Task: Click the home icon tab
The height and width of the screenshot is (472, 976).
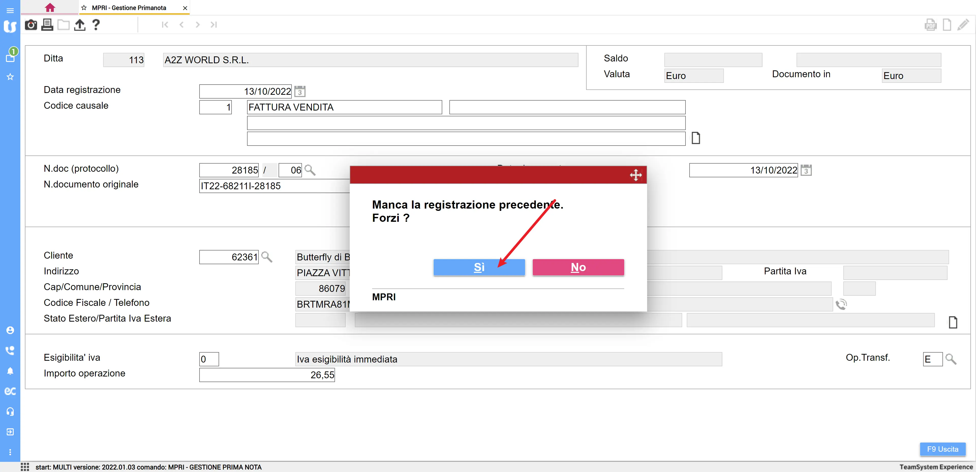Action: point(50,8)
